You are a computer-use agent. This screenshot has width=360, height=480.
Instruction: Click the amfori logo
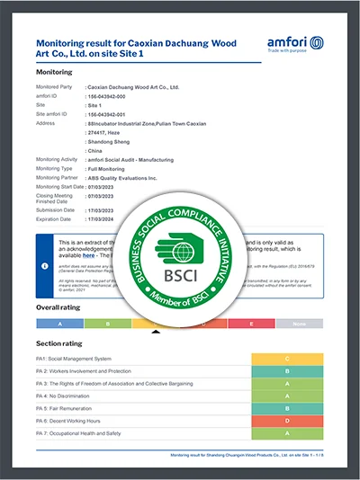pos(295,44)
